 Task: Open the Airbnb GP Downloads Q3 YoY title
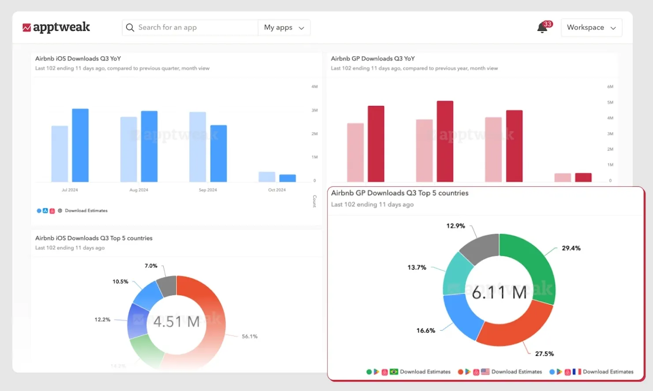(x=373, y=59)
